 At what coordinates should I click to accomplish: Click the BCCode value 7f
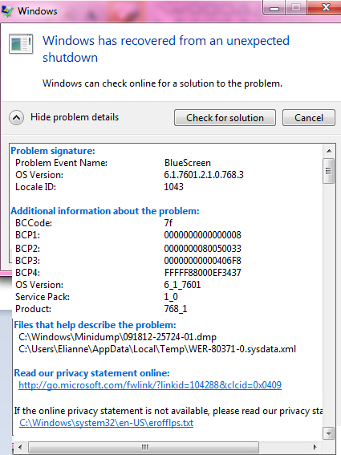pos(168,223)
